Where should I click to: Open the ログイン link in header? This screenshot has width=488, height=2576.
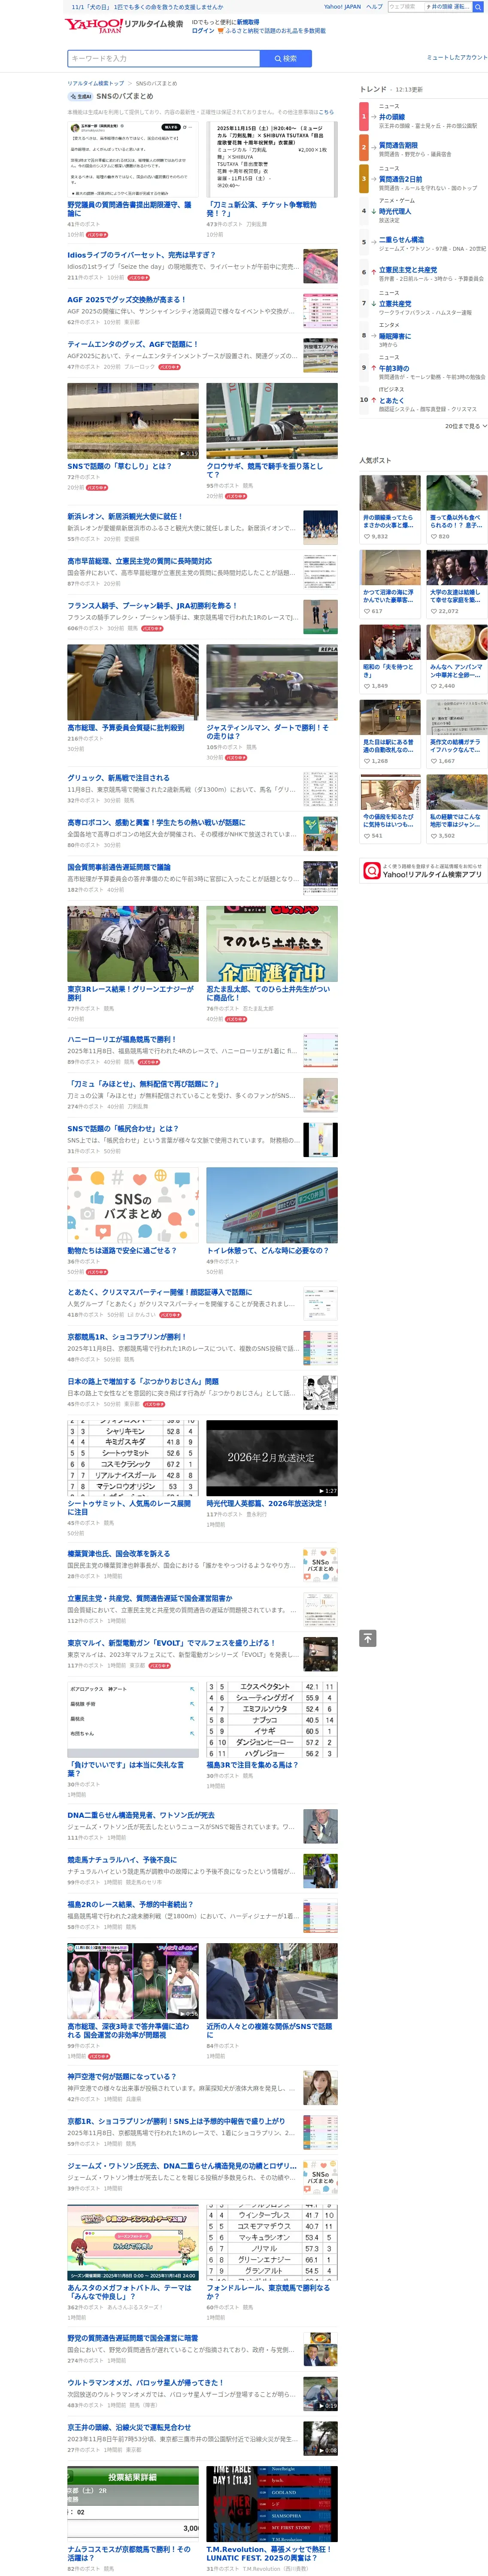point(203,31)
